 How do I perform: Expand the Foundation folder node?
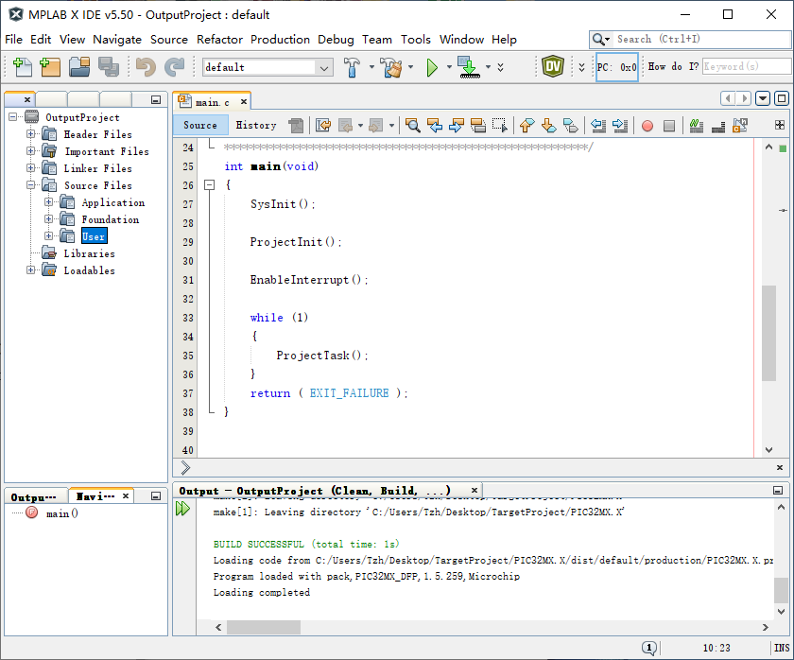48,218
